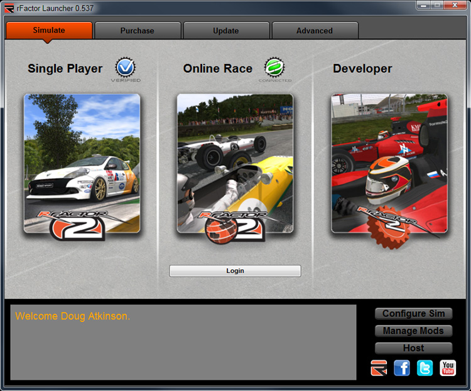This screenshot has height=391, width=471.
Task: Switch to the Purchase tab
Action: tap(138, 31)
